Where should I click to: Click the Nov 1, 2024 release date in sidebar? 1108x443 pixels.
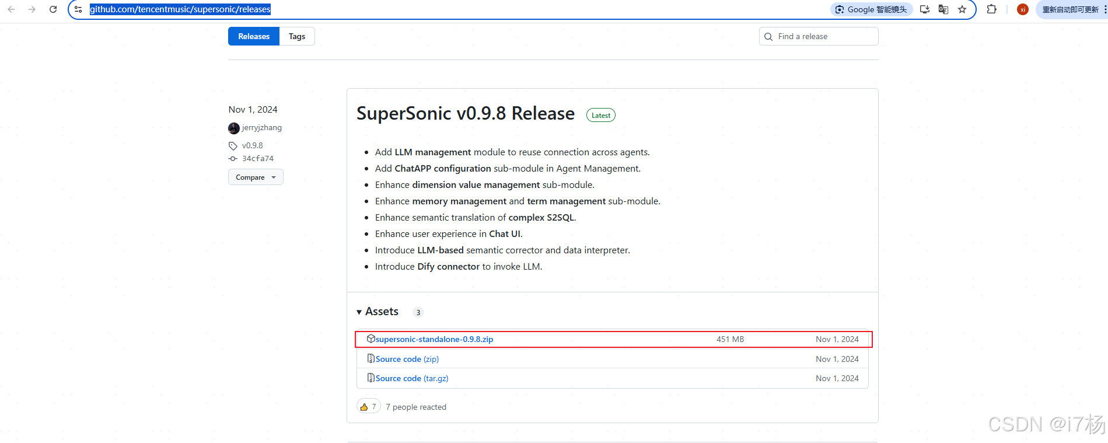(x=253, y=109)
